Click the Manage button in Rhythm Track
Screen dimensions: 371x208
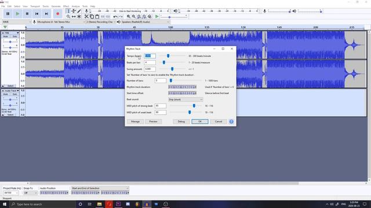click(x=135, y=121)
